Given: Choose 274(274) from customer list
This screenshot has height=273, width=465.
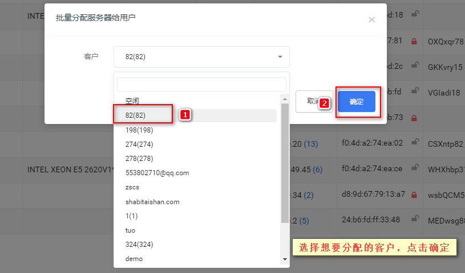Looking at the screenshot, I should click(x=197, y=144).
